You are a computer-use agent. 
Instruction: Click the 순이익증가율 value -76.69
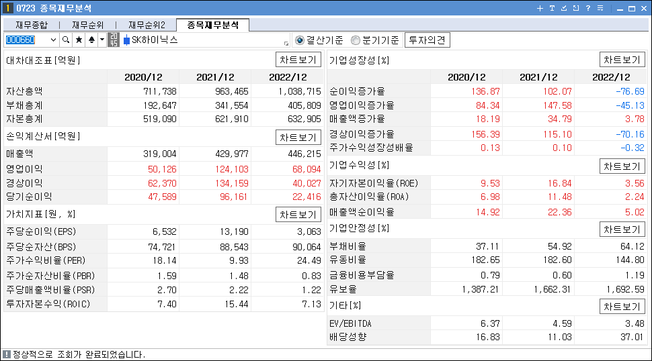click(630, 91)
